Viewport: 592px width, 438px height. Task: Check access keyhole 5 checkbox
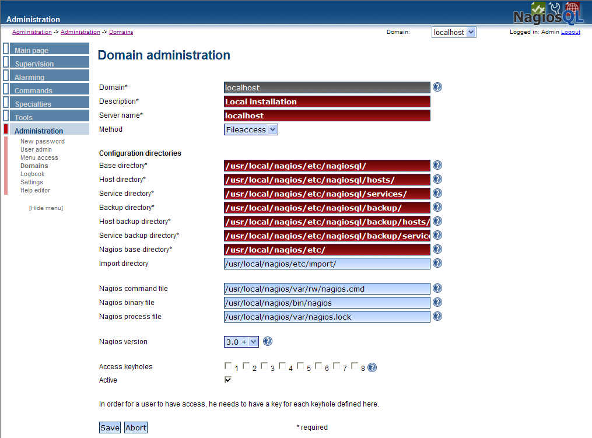pos(300,366)
